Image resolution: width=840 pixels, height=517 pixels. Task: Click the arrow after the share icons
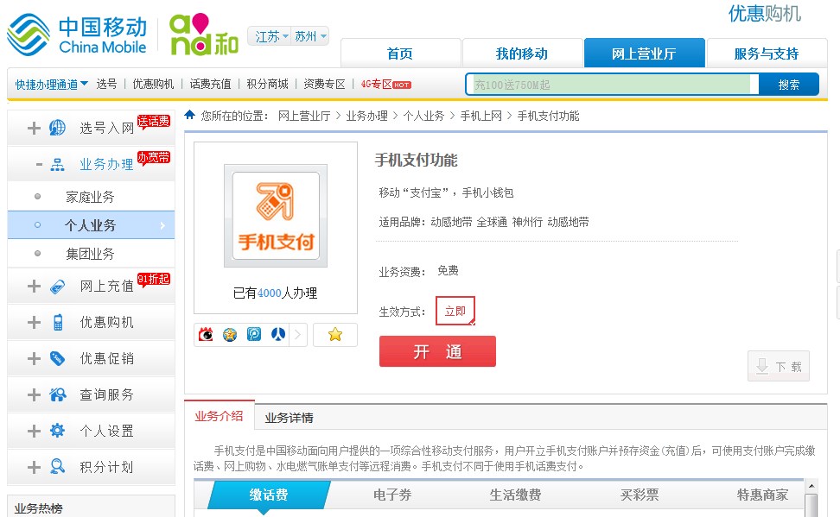coord(298,335)
